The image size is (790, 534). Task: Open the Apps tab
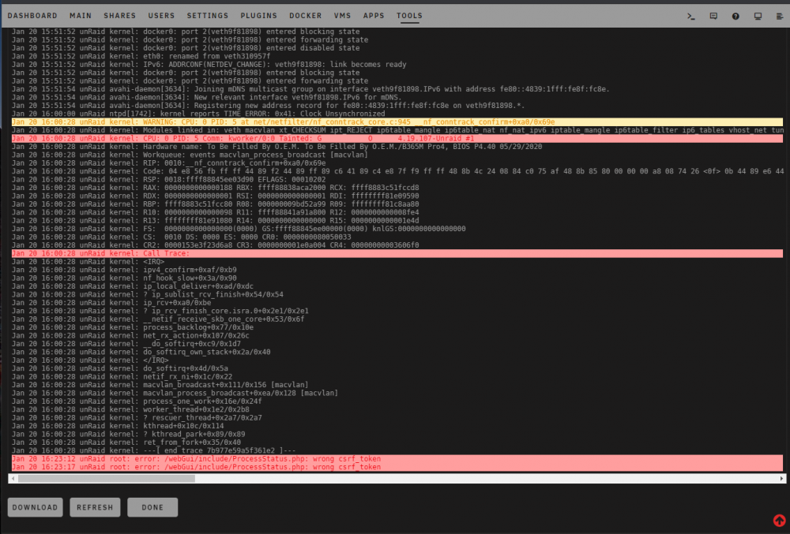[x=374, y=16]
